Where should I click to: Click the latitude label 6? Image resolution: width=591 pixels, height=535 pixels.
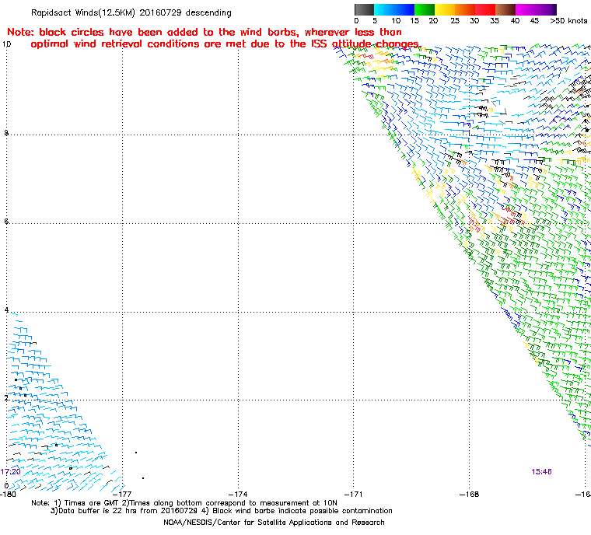point(6,222)
